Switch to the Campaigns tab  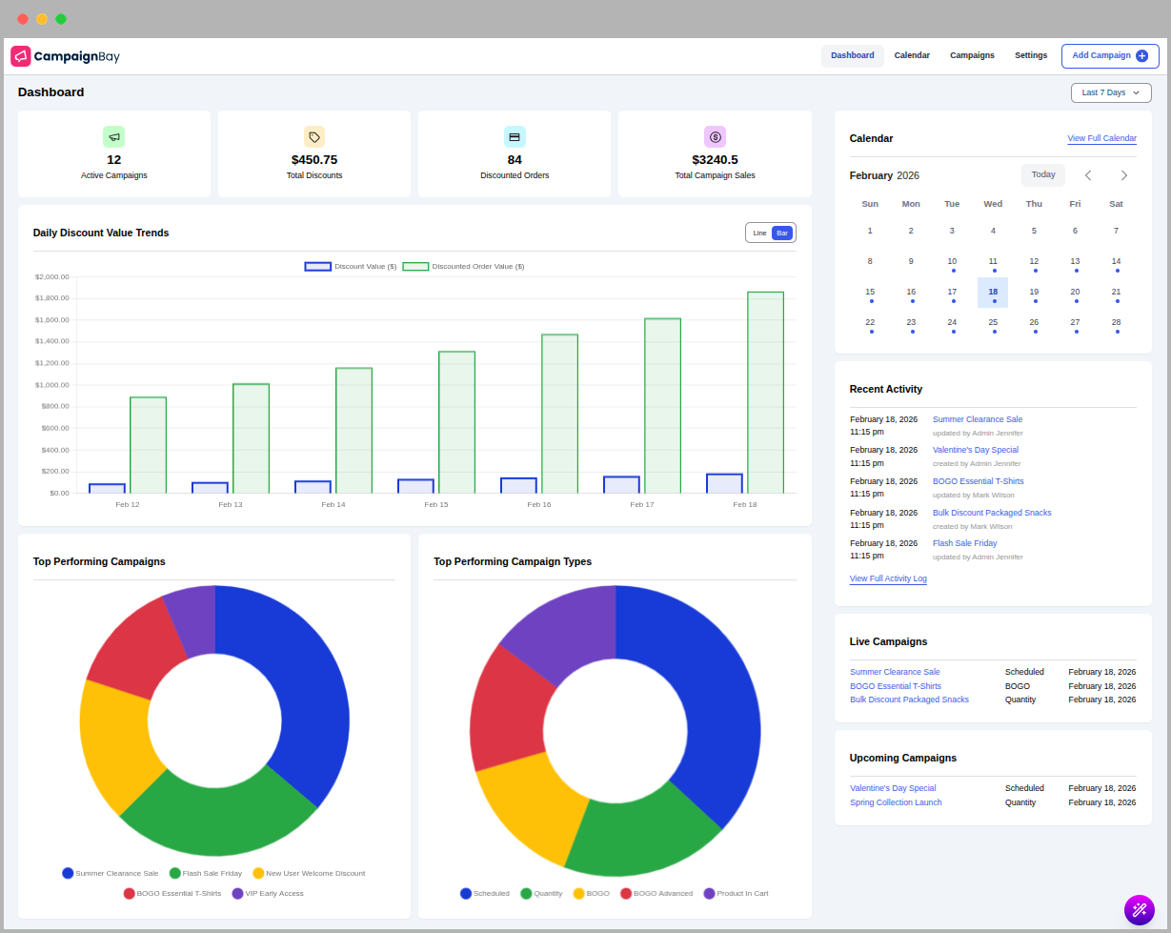(x=972, y=55)
